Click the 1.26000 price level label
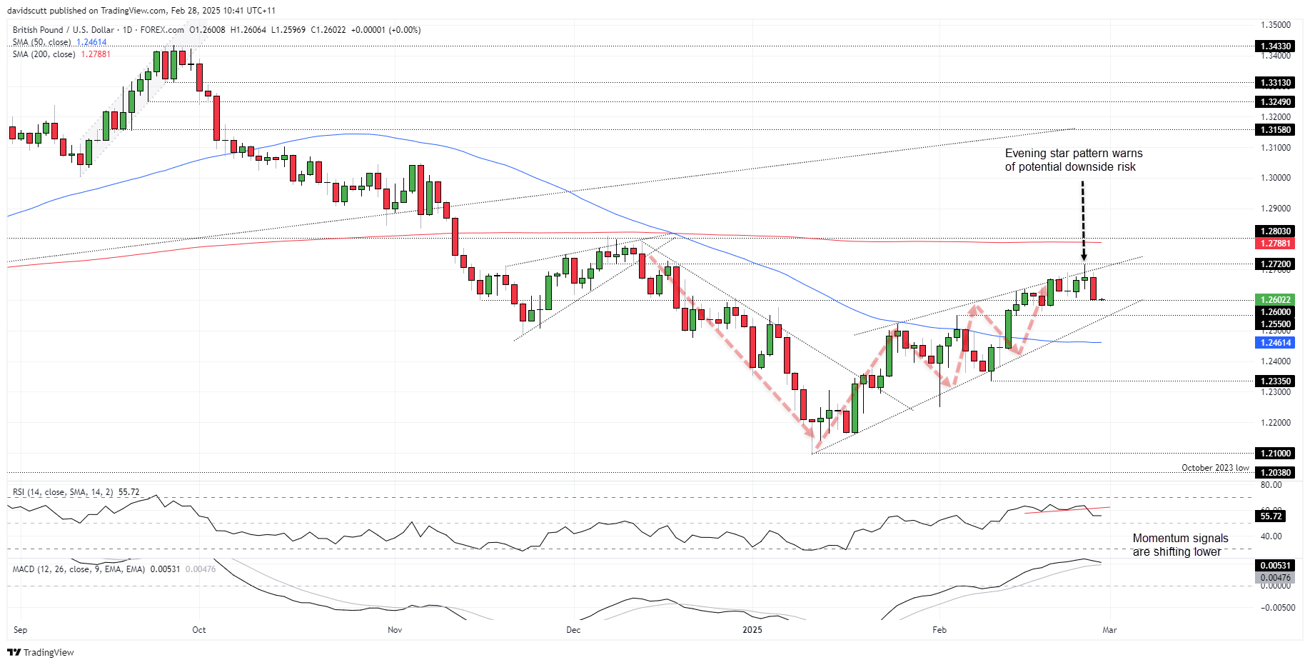 point(1275,312)
